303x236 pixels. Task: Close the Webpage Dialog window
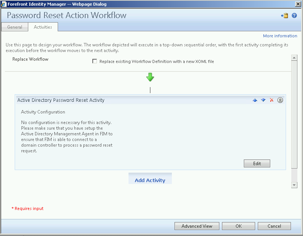(x=298, y=4)
